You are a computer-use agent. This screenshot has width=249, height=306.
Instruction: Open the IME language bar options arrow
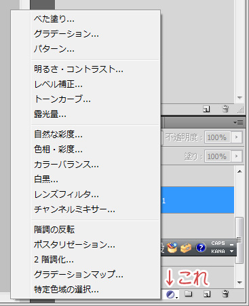coord(231,252)
